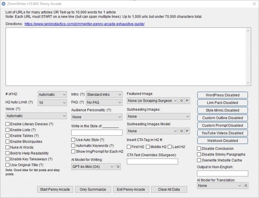Click O button next to Subheading Images Model
The width and height of the screenshot is (259, 198).
pos(182,131)
